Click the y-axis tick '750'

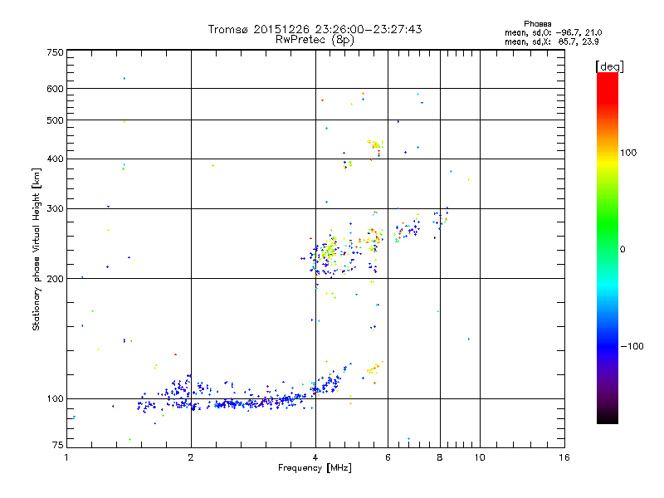(x=55, y=52)
